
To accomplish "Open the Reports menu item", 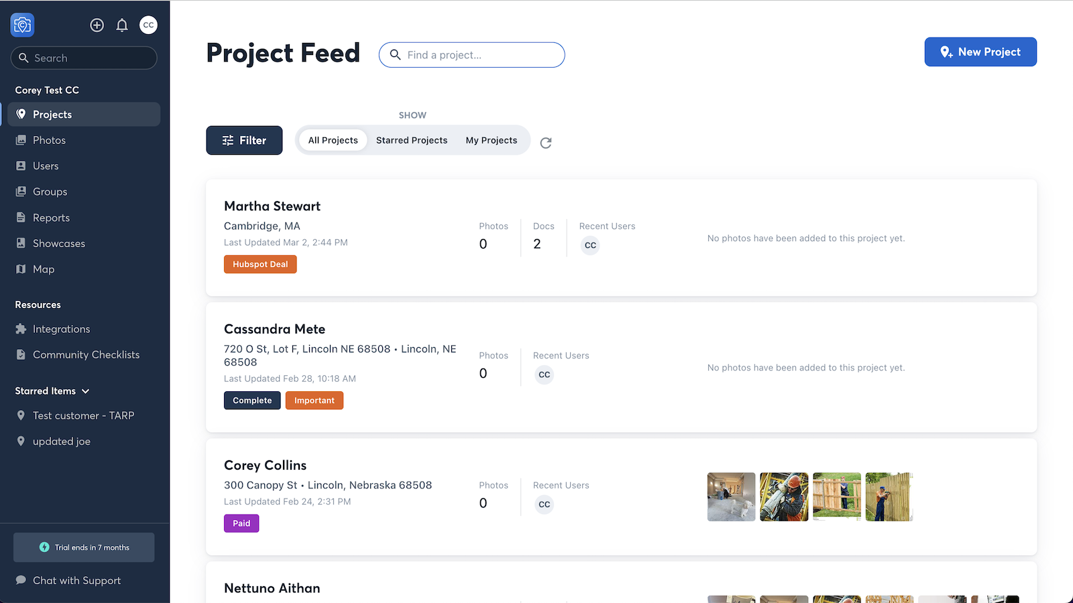I will (x=51, y=218).
